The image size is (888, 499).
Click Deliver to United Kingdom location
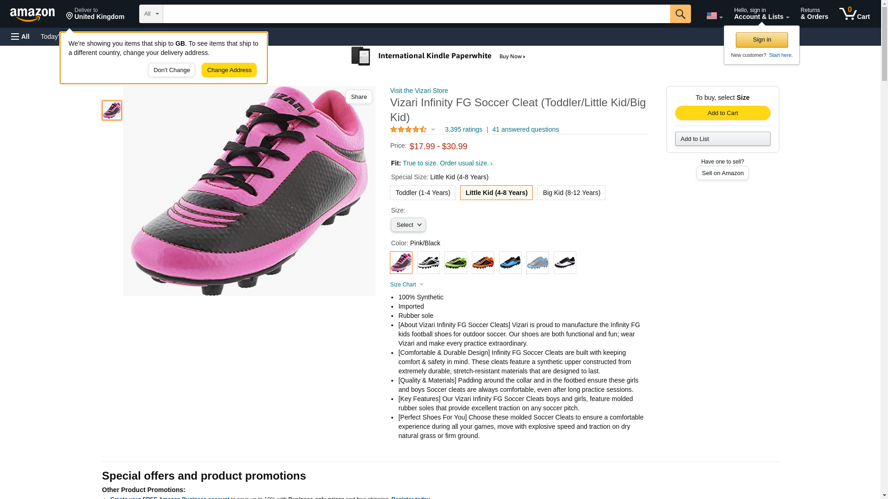[x=95, y=13]
